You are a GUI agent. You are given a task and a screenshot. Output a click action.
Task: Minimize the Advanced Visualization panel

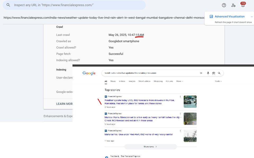(252, 16)
